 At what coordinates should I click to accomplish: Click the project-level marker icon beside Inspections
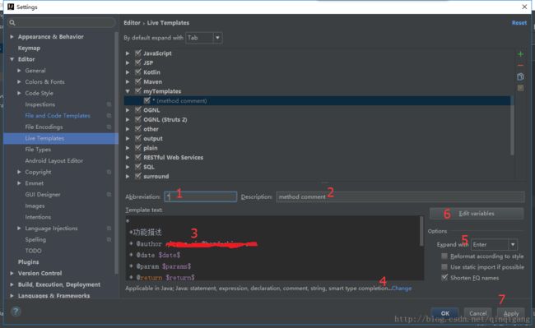click(109, 104)
